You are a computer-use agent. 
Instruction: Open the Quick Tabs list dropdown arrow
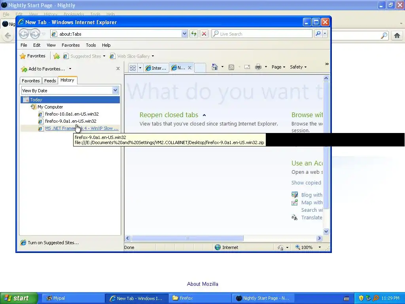pos(140,68)
